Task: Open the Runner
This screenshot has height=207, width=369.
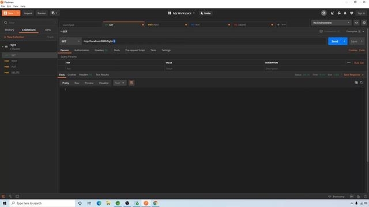Action: click(42, 13)
